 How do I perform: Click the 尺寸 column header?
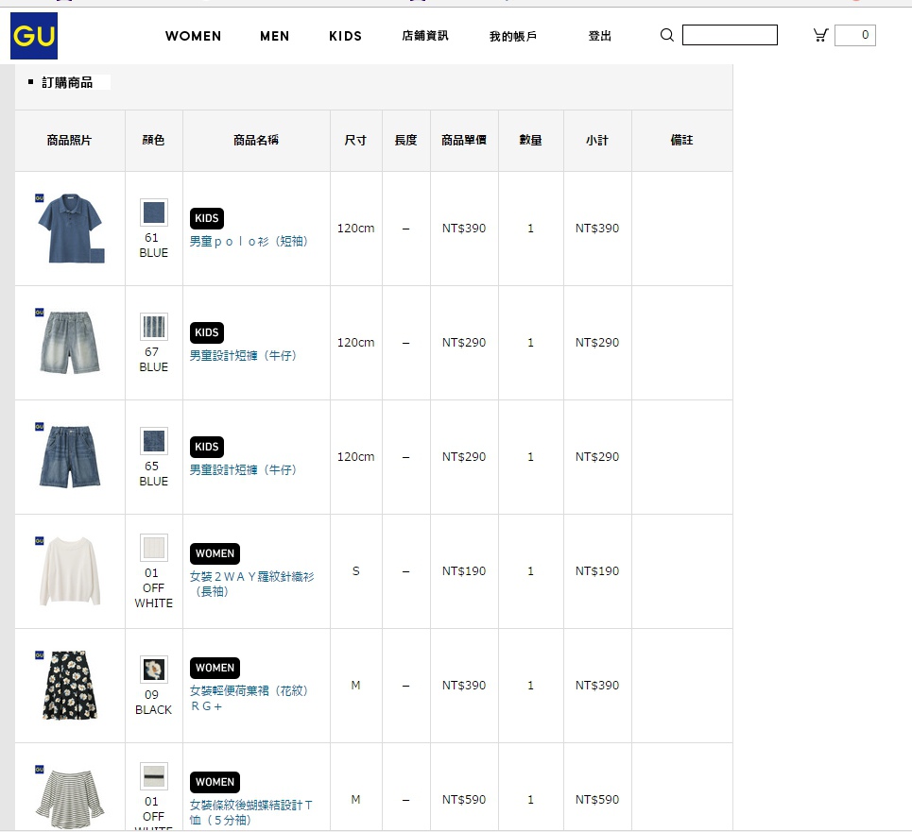pyautogui.click(x=355, y=141)
